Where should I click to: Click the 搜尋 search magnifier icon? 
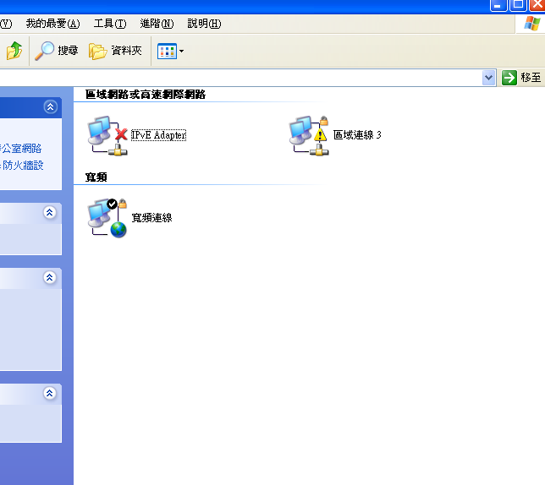(44, 51)
